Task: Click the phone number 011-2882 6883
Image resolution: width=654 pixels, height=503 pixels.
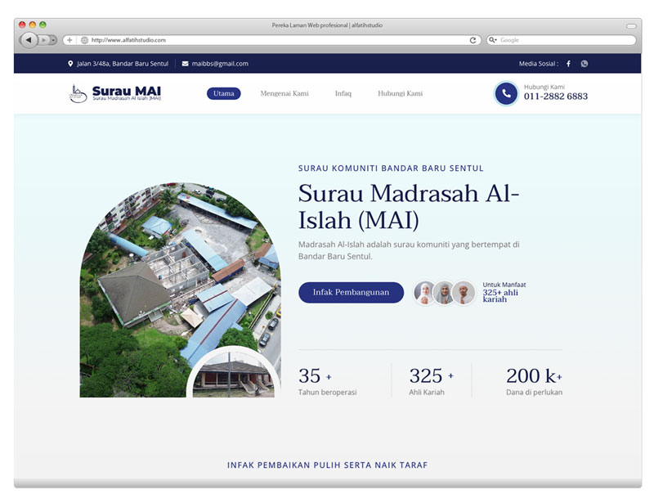Action: pyautogui.click(x=555, y=97)
